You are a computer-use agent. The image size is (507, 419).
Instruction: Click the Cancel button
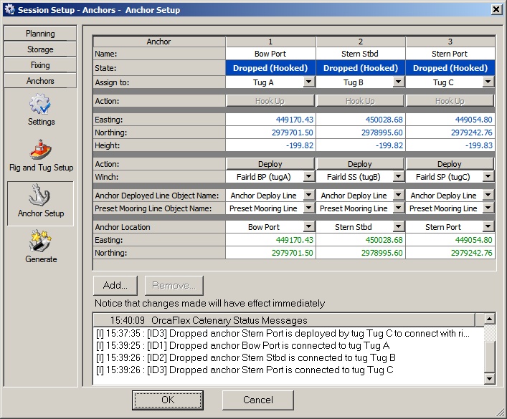(258, 400)
